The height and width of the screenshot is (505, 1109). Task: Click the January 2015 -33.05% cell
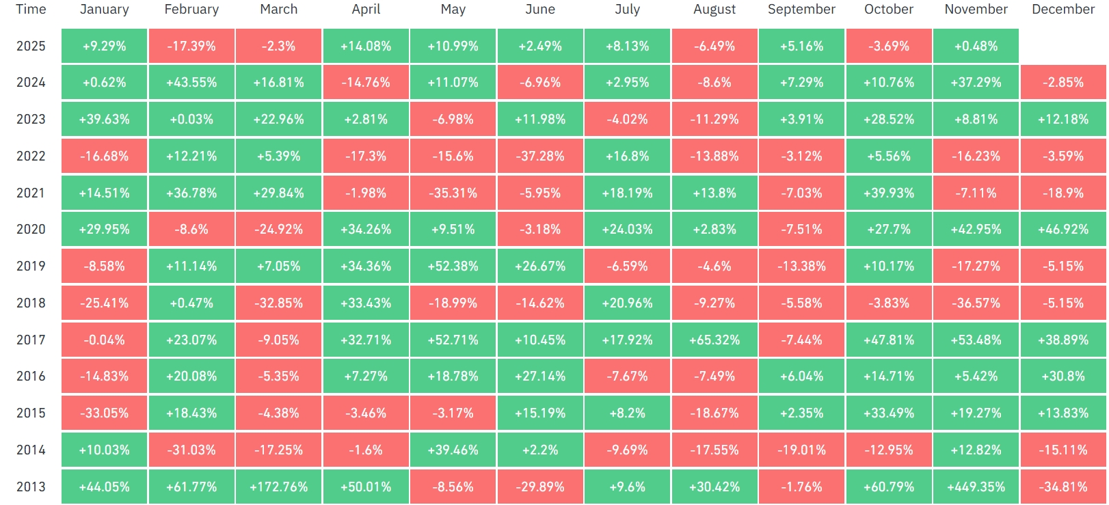point(104,413)
